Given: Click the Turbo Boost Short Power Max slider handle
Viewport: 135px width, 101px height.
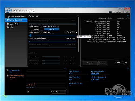Looking at the screenshot, I should (31, 35).
